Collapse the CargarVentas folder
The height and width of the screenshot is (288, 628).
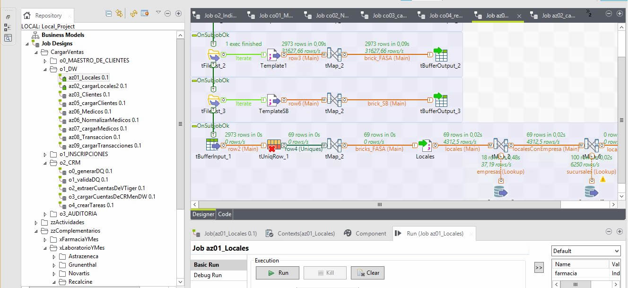click(x=35, y=52)
